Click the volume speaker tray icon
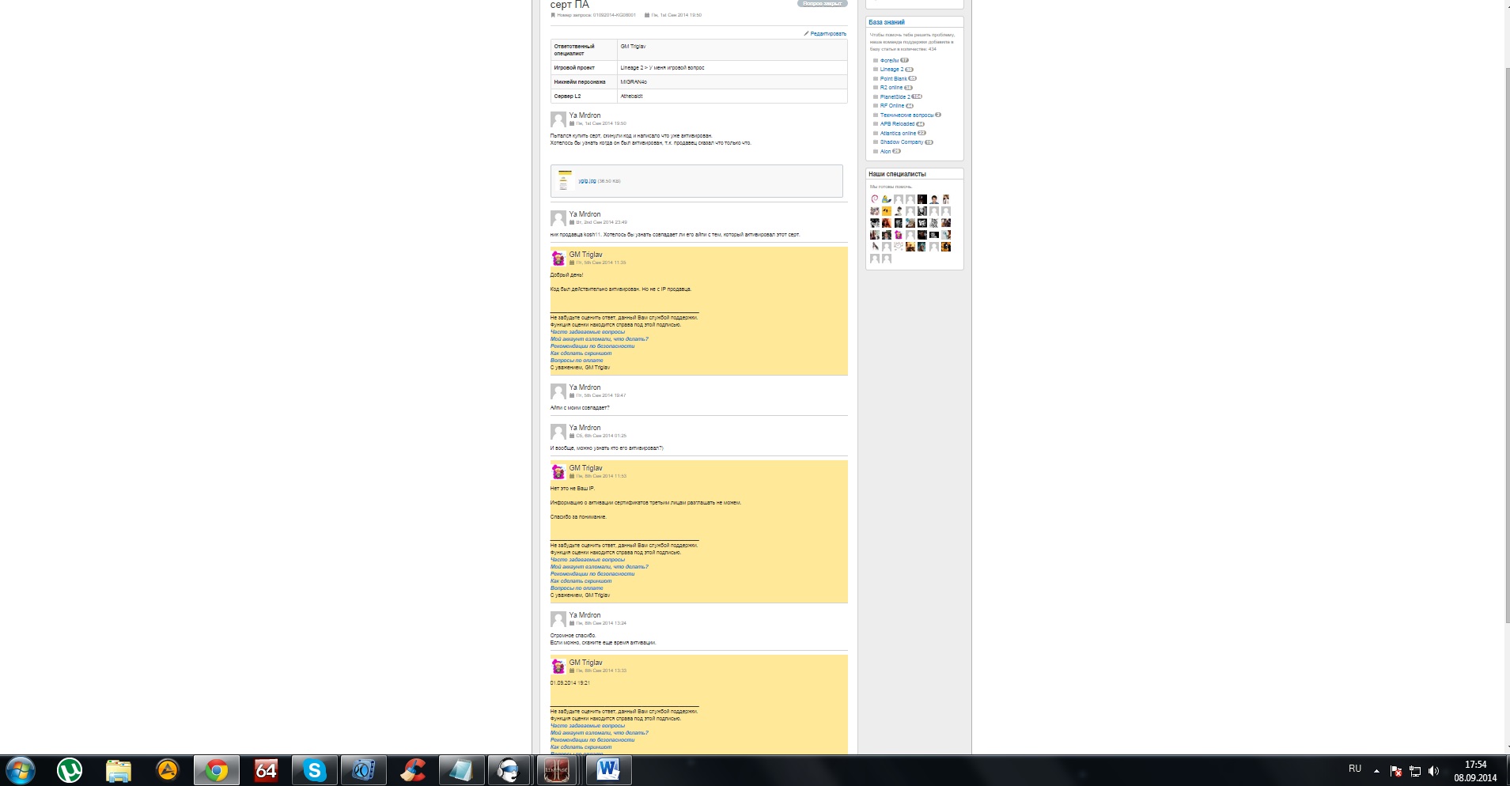The width and height of the screenshot is (1510, 786). [x=1434, y=770]
